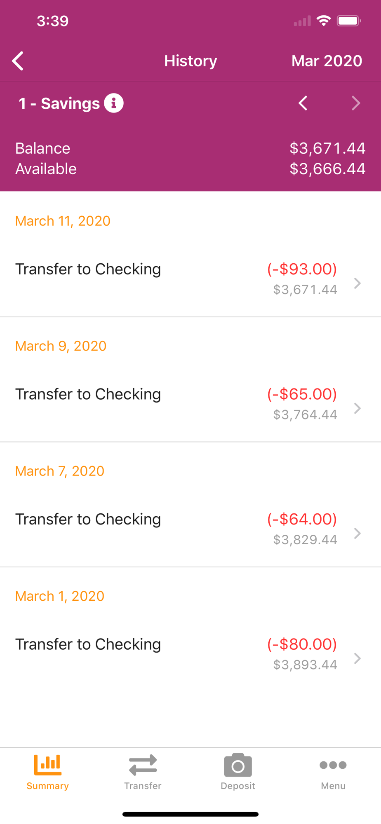Tap the Summary tab label
The image size is (381, 824).
click(x=47, y=786)
